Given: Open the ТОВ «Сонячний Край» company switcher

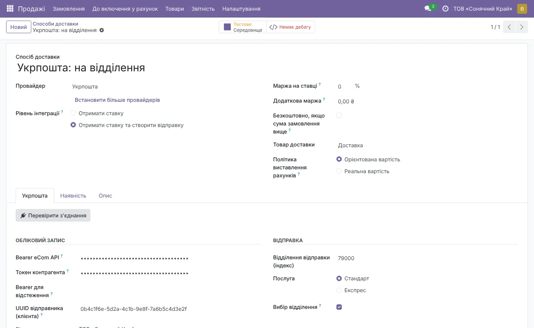Looking at the screenshot, I should 483,8.
